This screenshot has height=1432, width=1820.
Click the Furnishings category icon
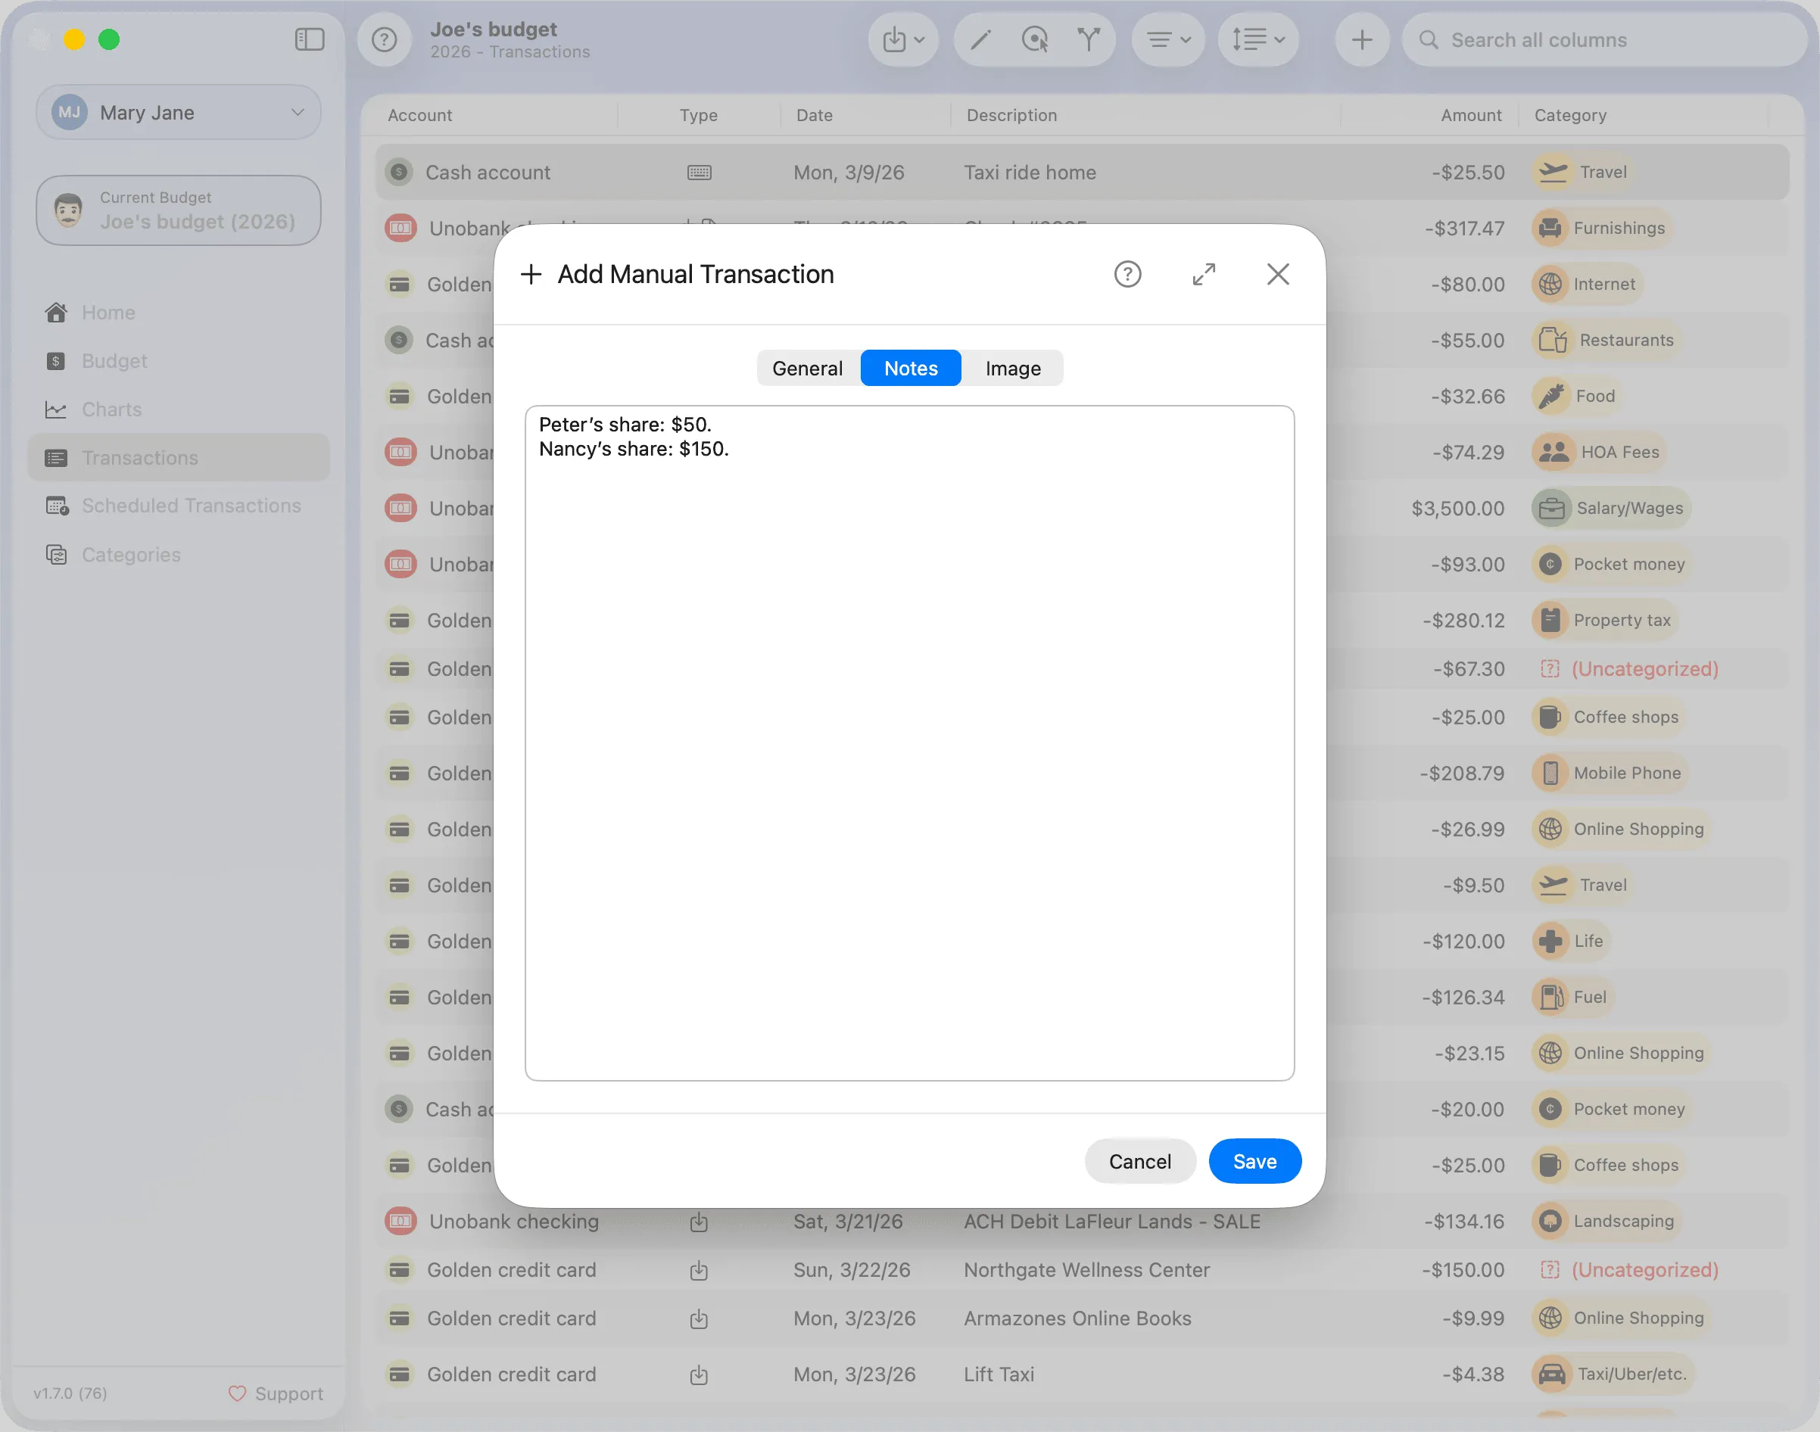[1550, 228]
